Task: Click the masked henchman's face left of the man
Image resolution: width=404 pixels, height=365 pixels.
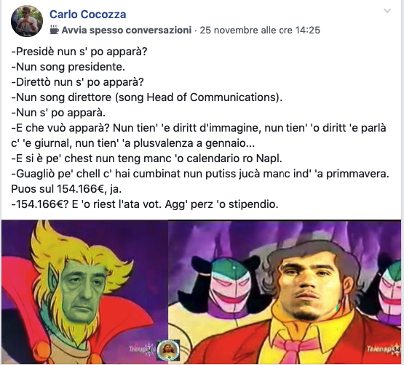Action: coord(230,284)
